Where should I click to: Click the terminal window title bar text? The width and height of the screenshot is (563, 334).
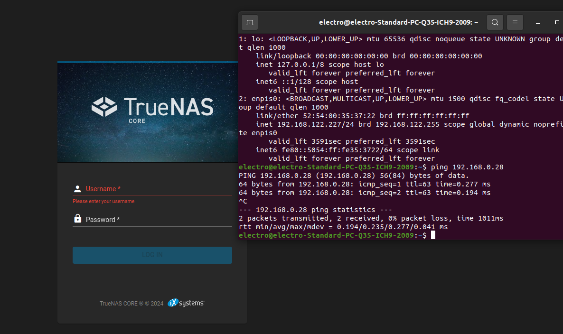tap(399, 22)
